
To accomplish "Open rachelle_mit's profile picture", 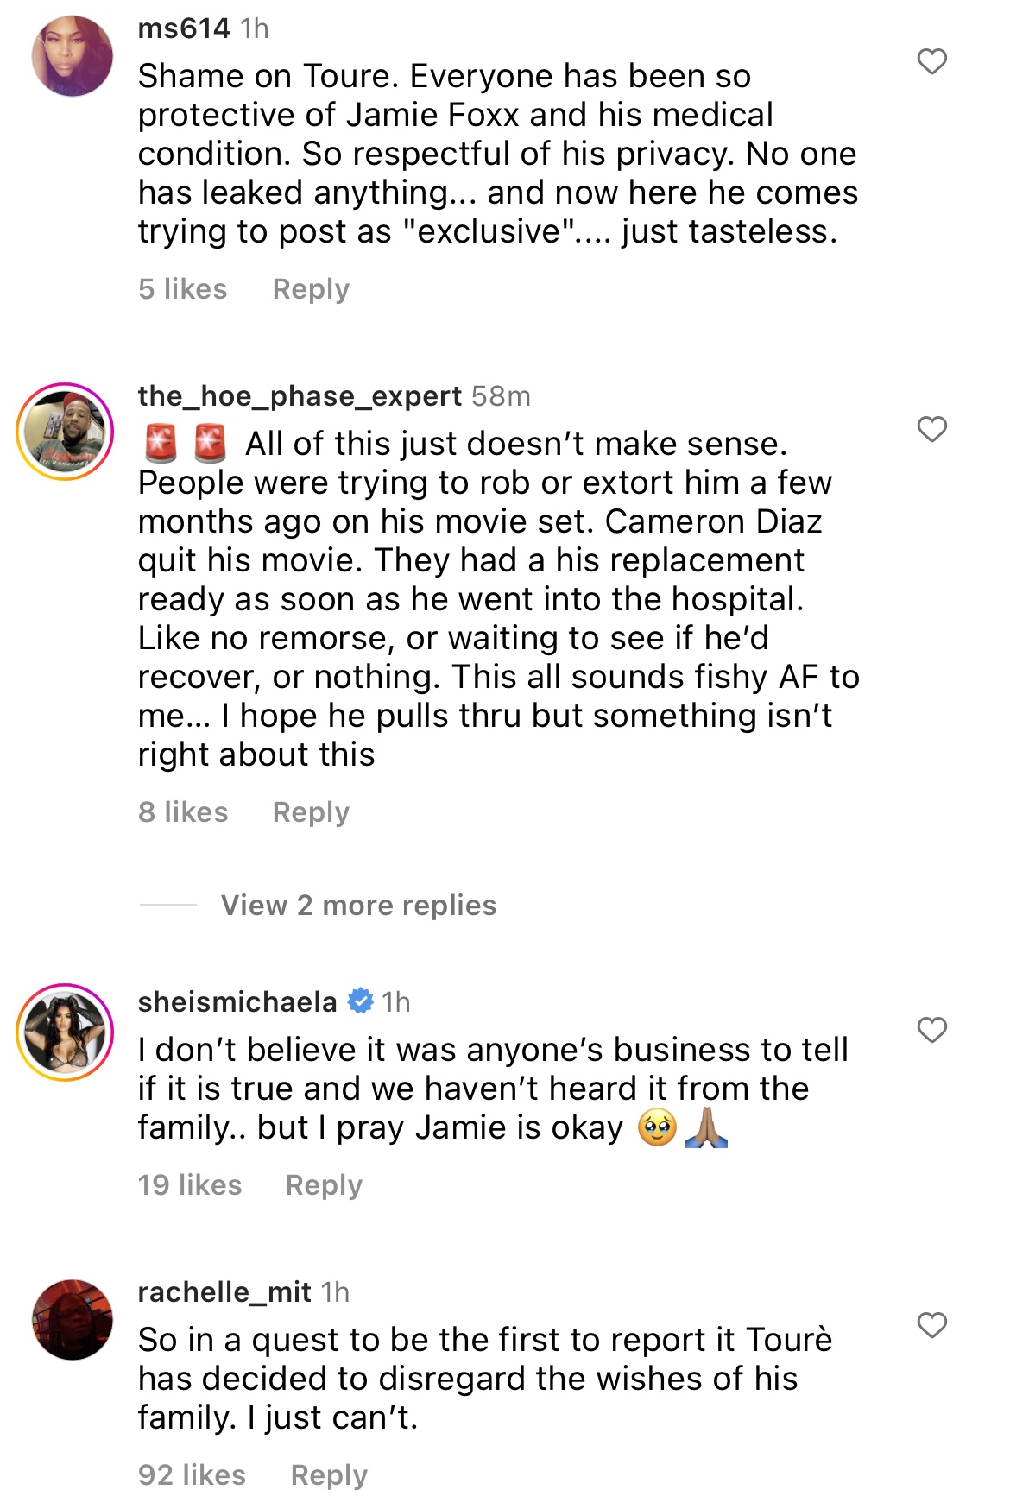I will 73,1320.
